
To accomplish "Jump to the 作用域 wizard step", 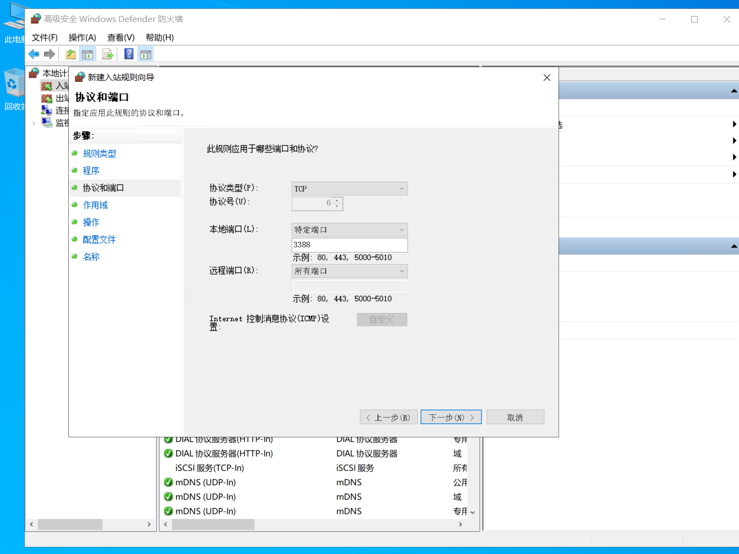I will [95, 205].
